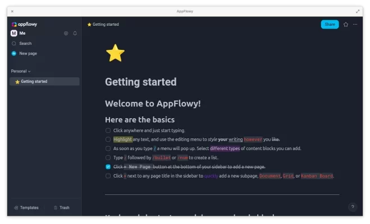Uncheck the 'New Page button' checked item
370x224 pixels.
click(x=108, y=167)
